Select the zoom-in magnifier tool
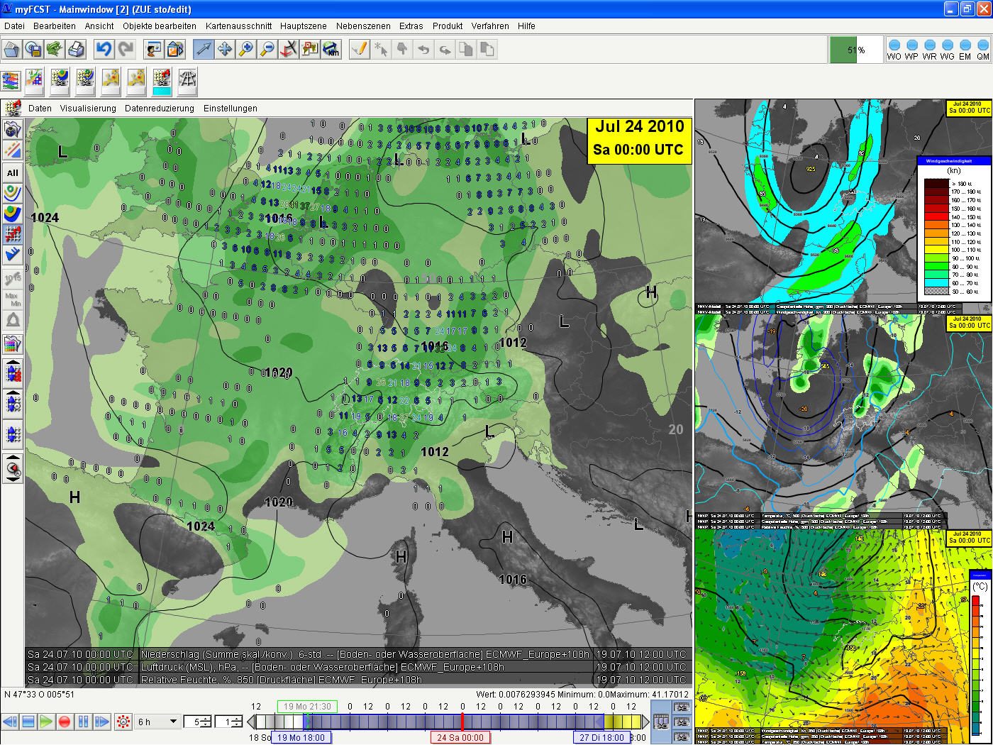 pos(246,49)
